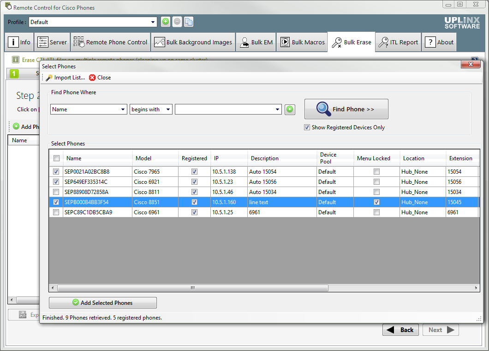Click the Find Phone button
The height and width of the screenshot is (351, 489).
(346, 109)
